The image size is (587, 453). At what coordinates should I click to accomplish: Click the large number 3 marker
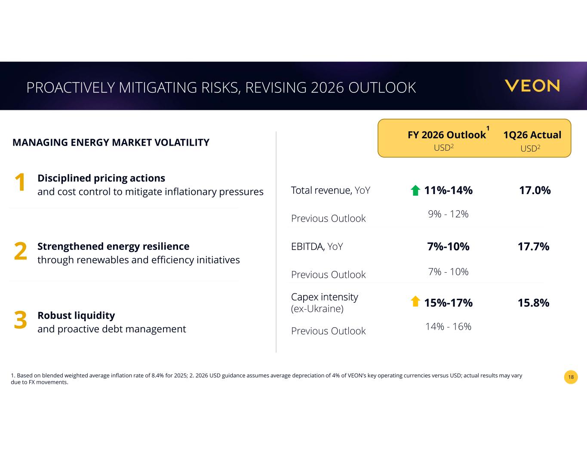[21, 320]
